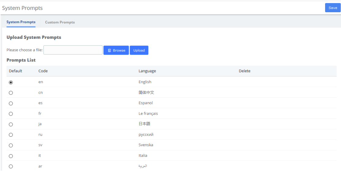Click the Save button
This screenshot has width=341, height=171.
click(333, 8)
